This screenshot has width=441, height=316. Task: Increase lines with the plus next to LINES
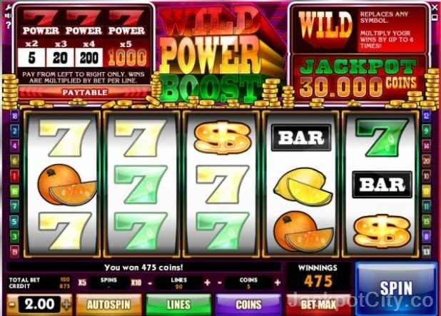click(207, 282)
